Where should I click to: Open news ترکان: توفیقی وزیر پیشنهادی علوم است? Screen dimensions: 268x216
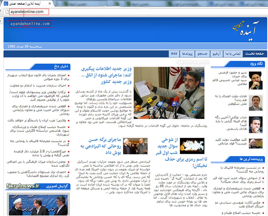pos(40,96)
